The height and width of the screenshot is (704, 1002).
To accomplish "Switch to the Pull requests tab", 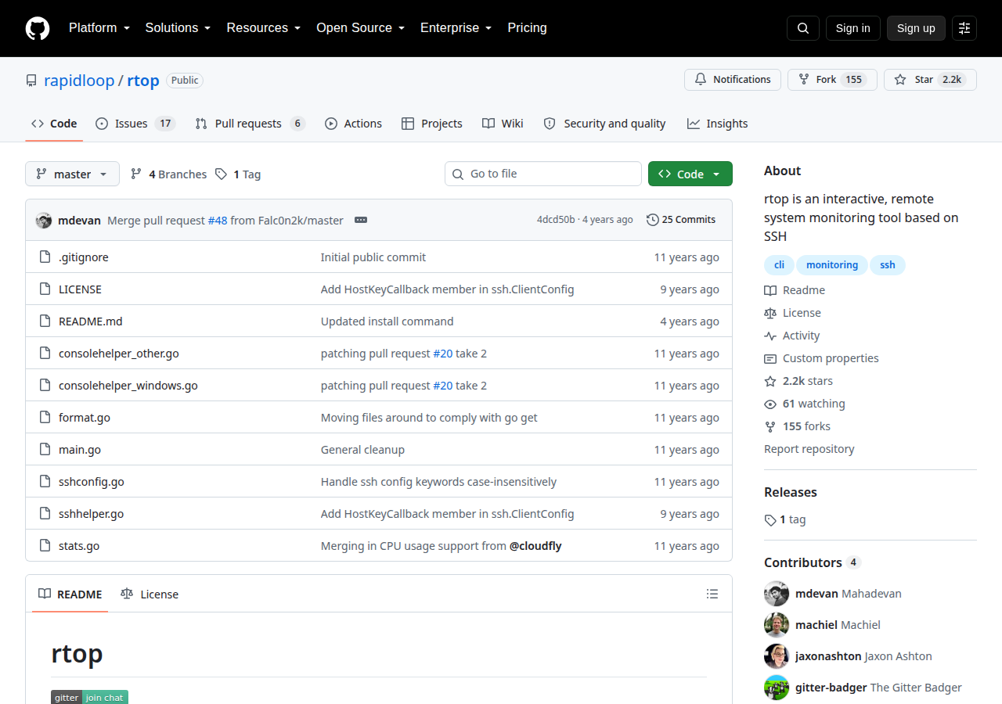I will pyautogui.click(x=250, y=124).
